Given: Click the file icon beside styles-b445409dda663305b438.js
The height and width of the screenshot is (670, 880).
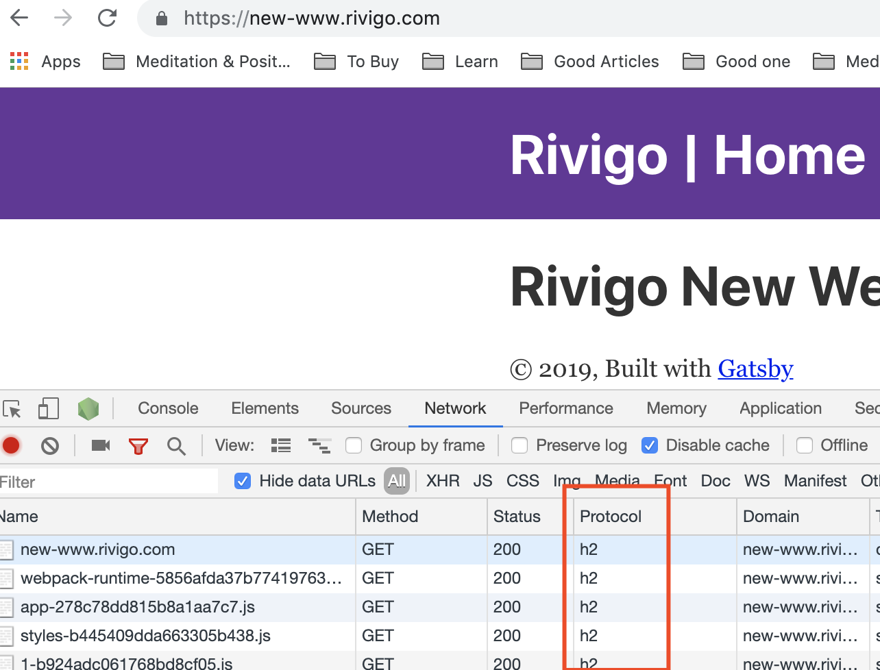Looking at the screenshot, I should click(x=7, y=636).
